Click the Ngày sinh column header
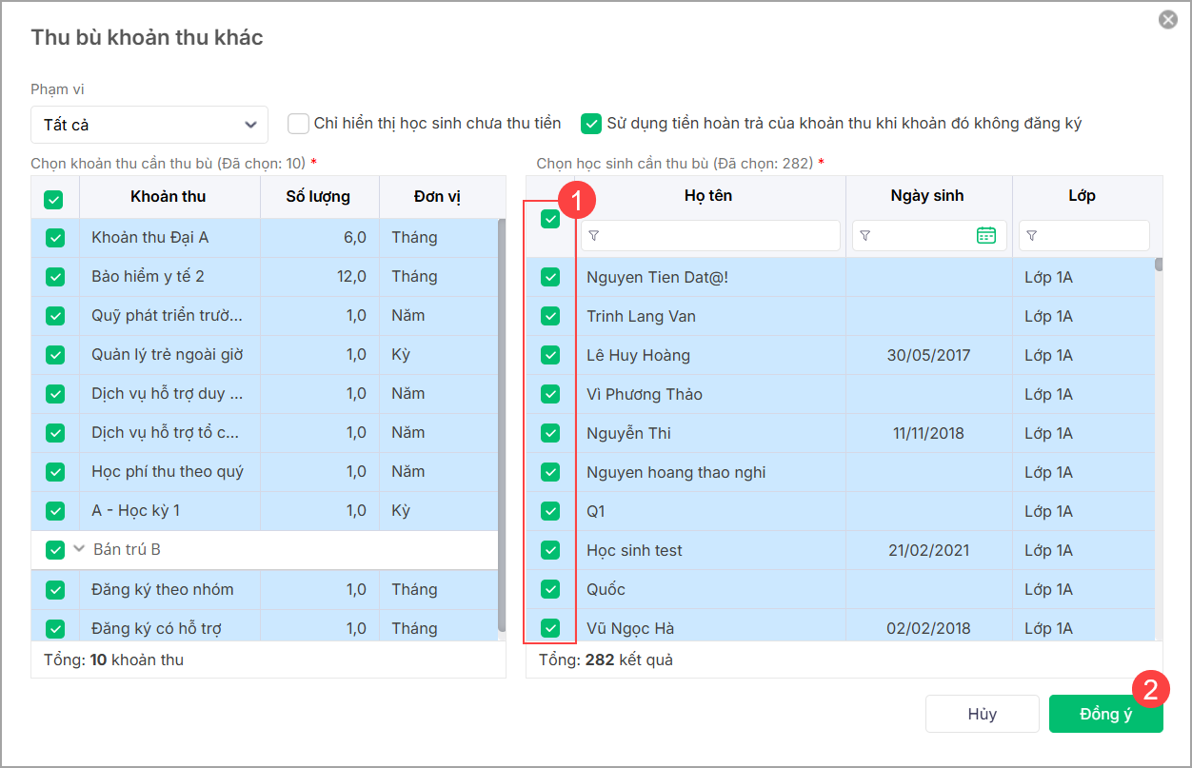 (928, 196)
